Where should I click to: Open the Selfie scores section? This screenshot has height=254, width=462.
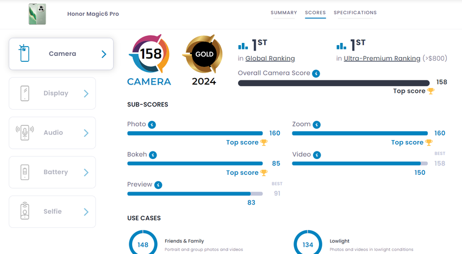pyautogui.click(x=52, y=212)
